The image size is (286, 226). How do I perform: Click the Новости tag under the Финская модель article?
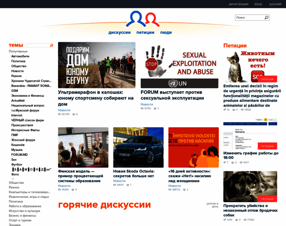[64, 186]
